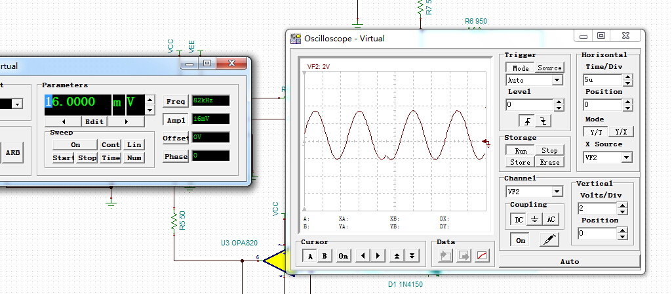This screenshot has width=672, height=294.
Task: Click the ARB waveform button
Action: [x=13, y=152]
